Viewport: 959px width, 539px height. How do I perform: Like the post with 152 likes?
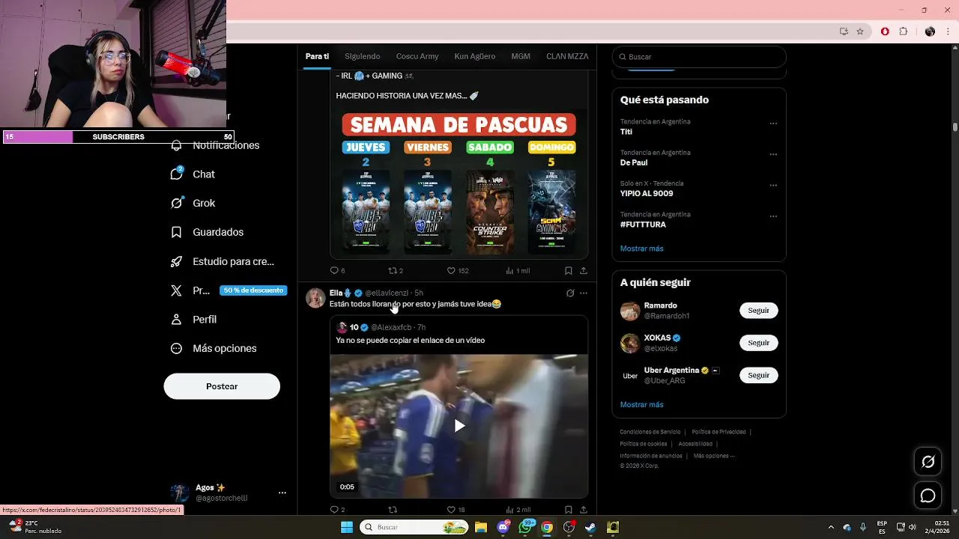coord(451,270)
